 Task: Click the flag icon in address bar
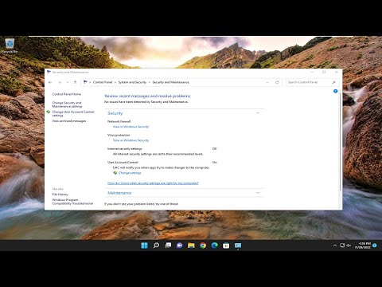click(x=85, y=82)
